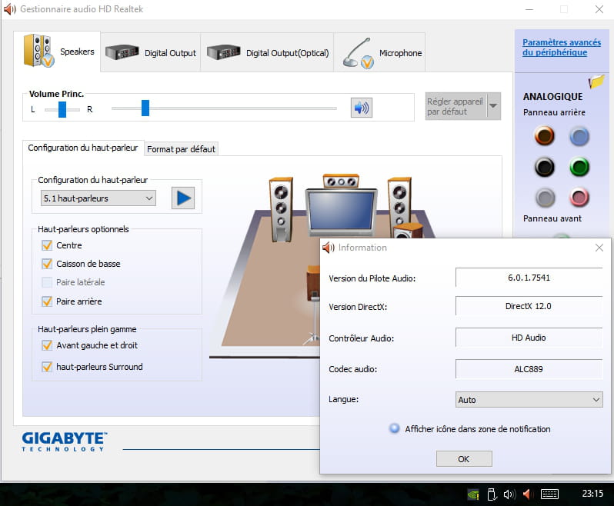This screenshot has width=614, height=506.
Task: Click the HD Audio controller field
Action: click(529, 338)
